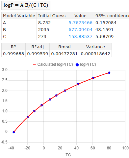Click the data point at TC 80
The height and width of the screenshot is (158, 129).
point(109,73)
